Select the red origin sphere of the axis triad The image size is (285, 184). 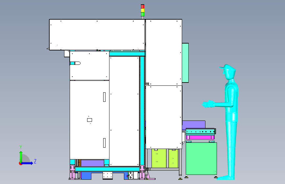[20, 163]
